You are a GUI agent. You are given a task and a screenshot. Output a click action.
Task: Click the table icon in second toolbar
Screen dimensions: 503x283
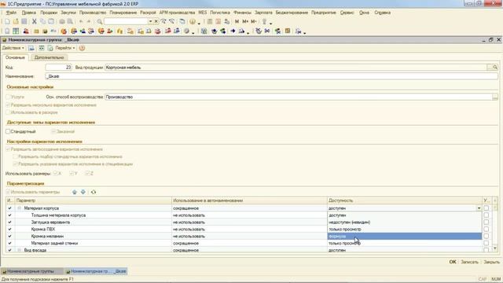16,31
